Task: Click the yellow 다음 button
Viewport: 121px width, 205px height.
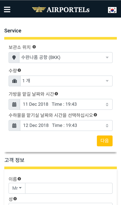Action: pyautogui.click(x=105, y=141)
